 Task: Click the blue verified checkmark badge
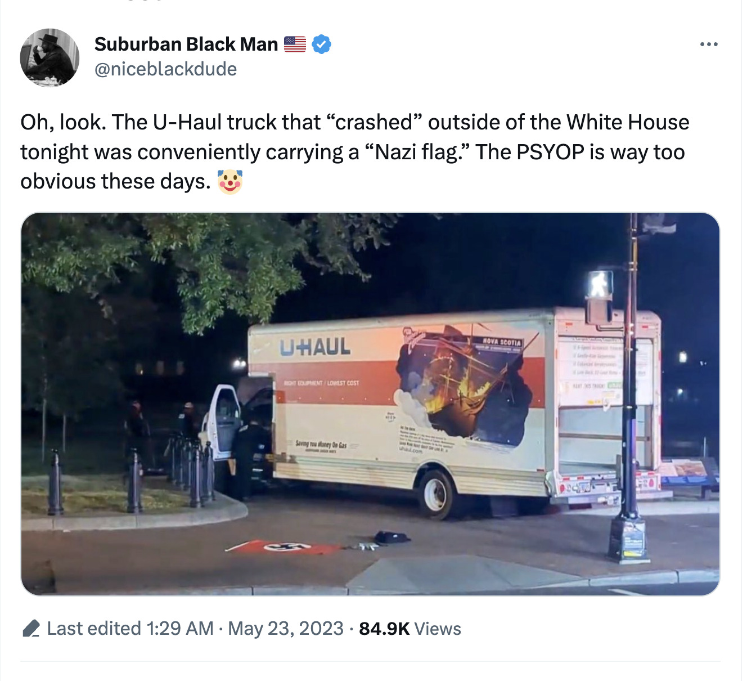coord(321,44)
